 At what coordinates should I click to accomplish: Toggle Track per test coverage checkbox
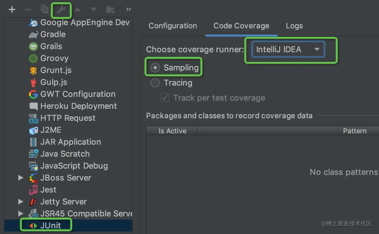165,98
